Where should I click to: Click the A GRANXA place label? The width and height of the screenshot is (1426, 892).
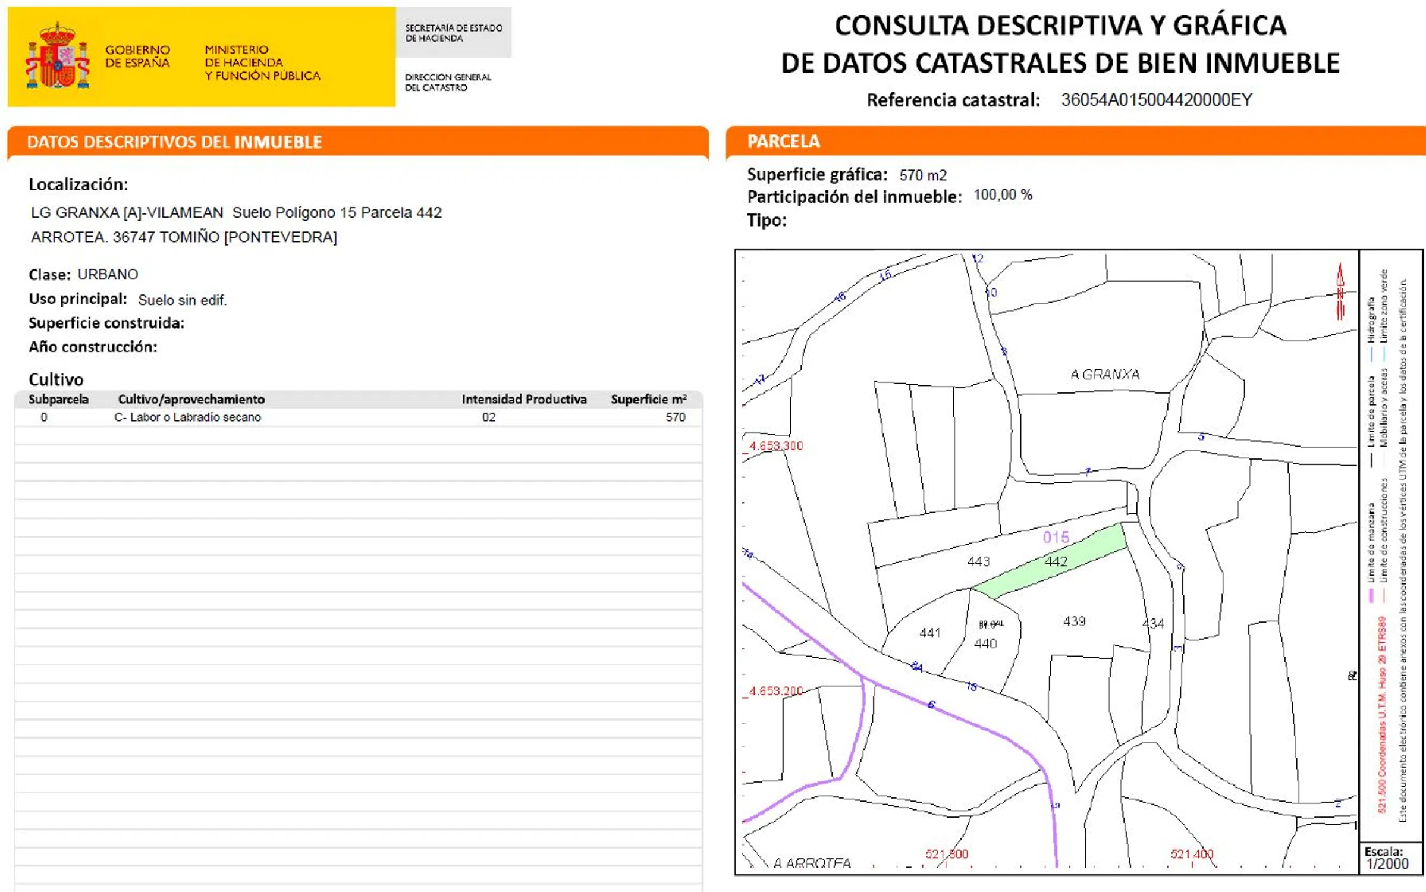click(1105, 375)
